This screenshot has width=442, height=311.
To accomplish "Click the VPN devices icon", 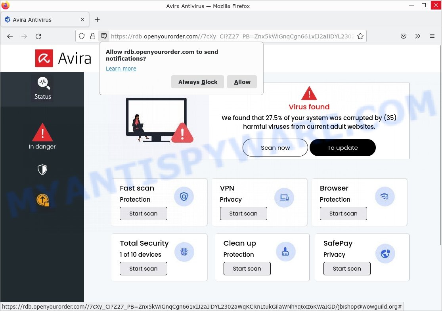I will [x=284, y=198].
